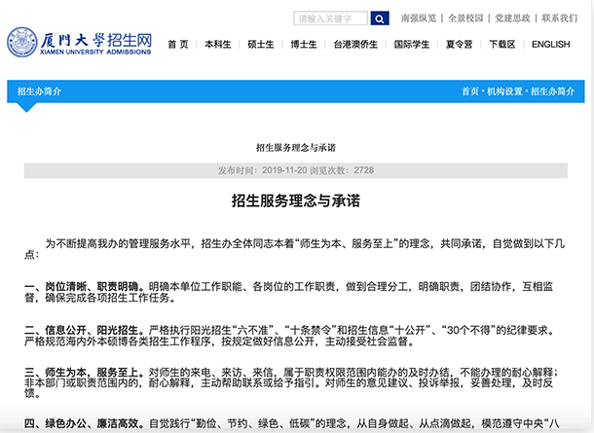Click the XIAMEN UNIVERSITY ADMISSIONS English subtitle

pyautogui.click(x=95, y=52)
